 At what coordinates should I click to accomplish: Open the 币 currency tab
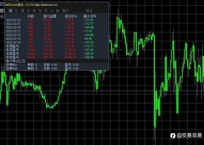point(46,11)
